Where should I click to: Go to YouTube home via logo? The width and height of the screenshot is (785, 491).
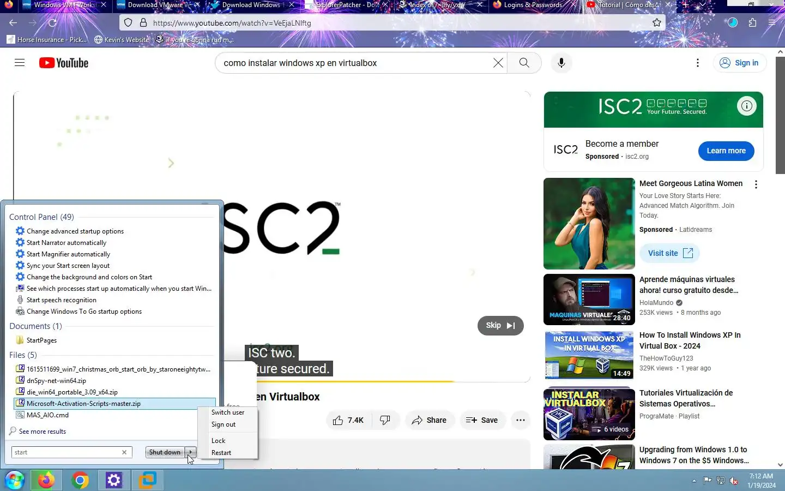point(64,63)
